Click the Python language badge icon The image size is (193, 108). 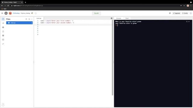[x=32, y=13]
